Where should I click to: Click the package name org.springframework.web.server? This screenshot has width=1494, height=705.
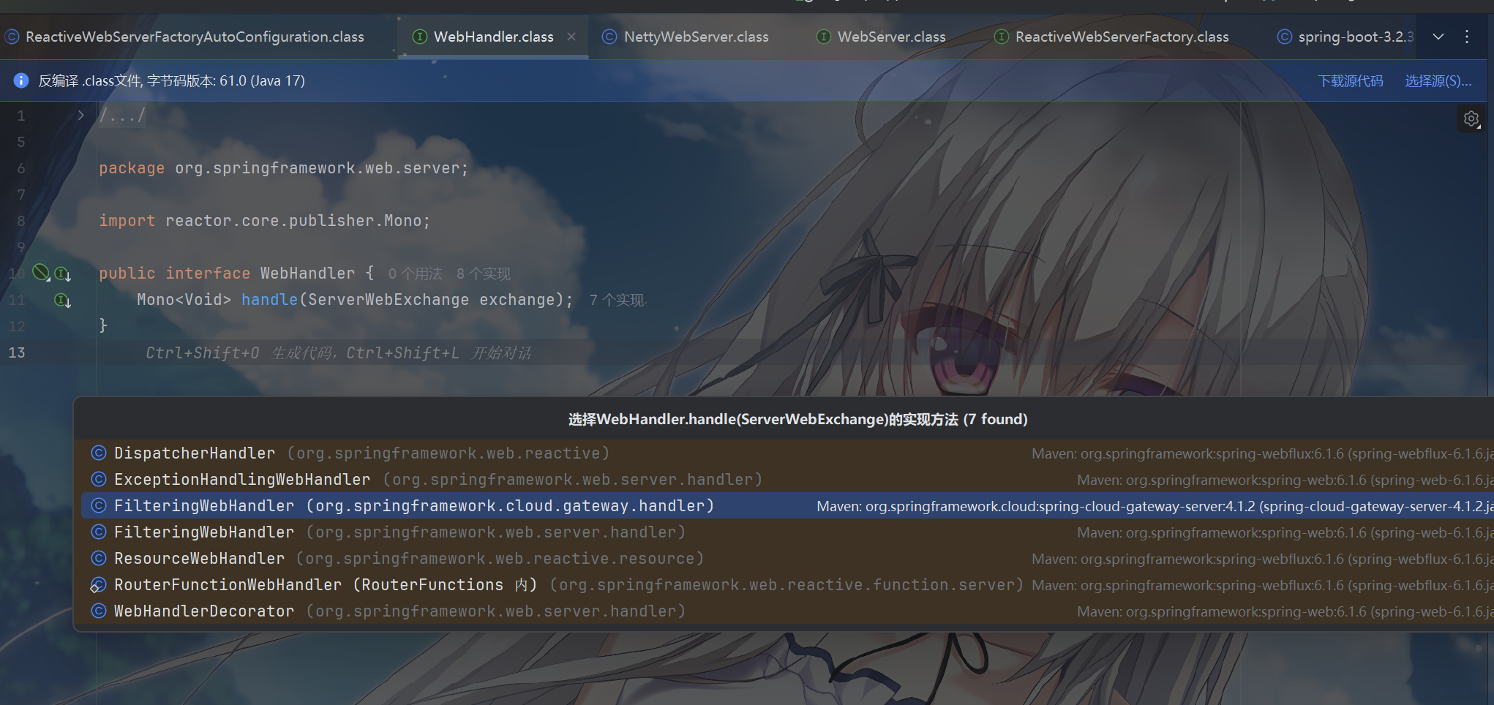click(x=318, y=168)
